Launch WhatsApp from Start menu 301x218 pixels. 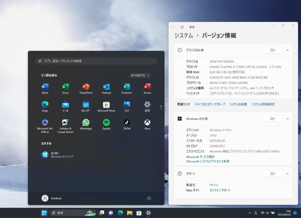point(86,125)
